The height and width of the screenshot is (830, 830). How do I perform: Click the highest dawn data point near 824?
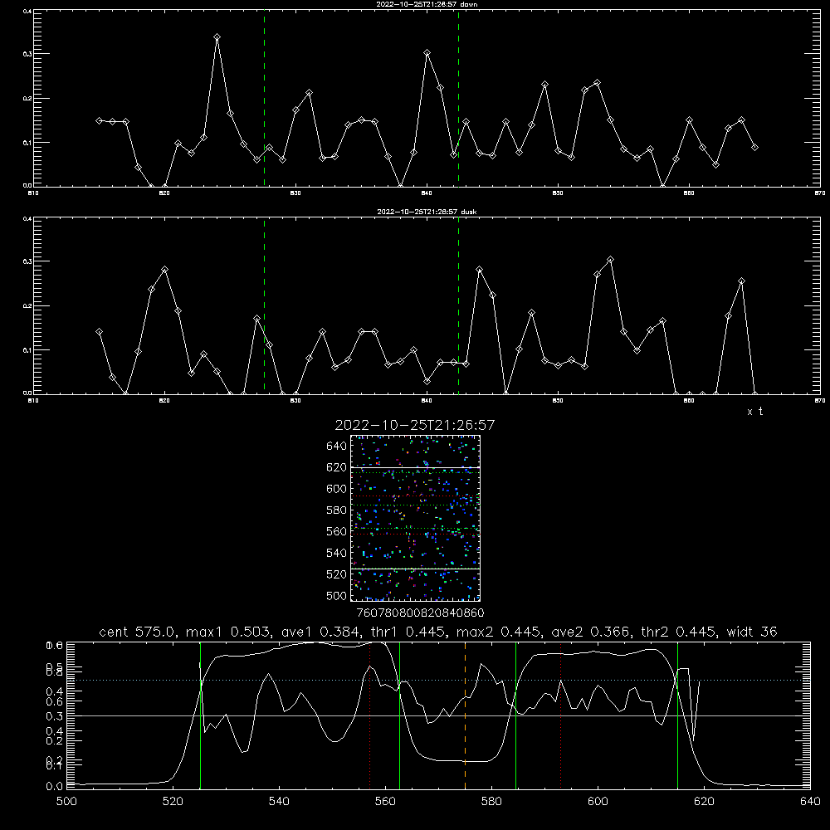click(x=217, y=37)
